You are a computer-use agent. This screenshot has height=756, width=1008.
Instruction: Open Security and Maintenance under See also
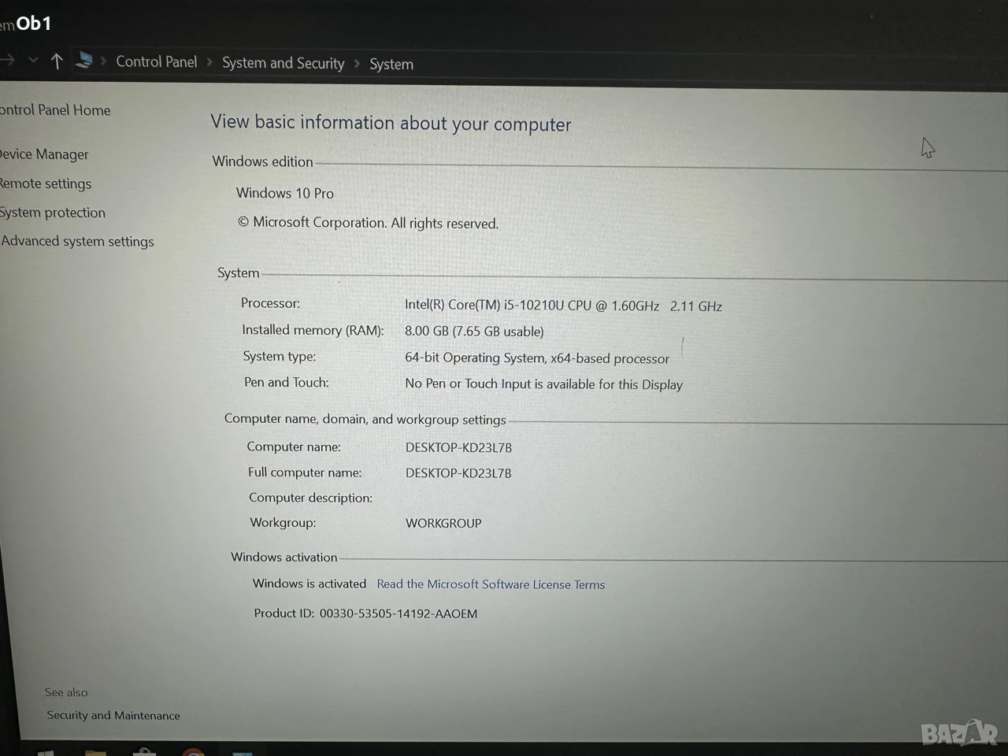pyautogui.click(x=113, y=715)
